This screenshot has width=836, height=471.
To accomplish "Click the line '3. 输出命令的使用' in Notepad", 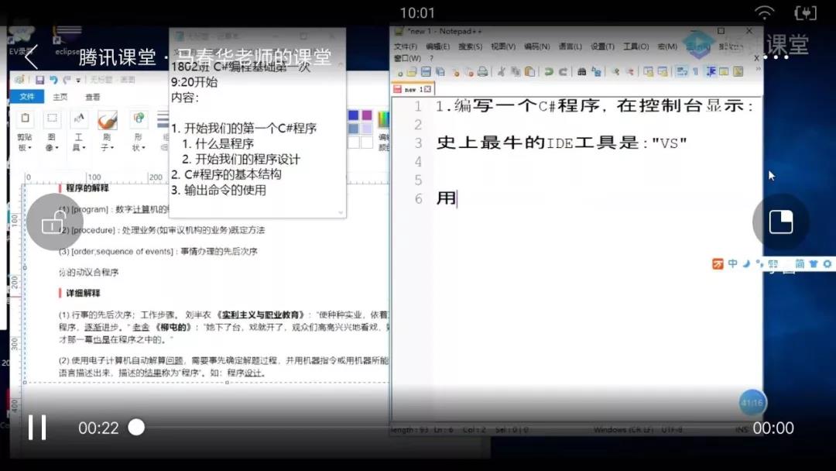I will point(218,190).
